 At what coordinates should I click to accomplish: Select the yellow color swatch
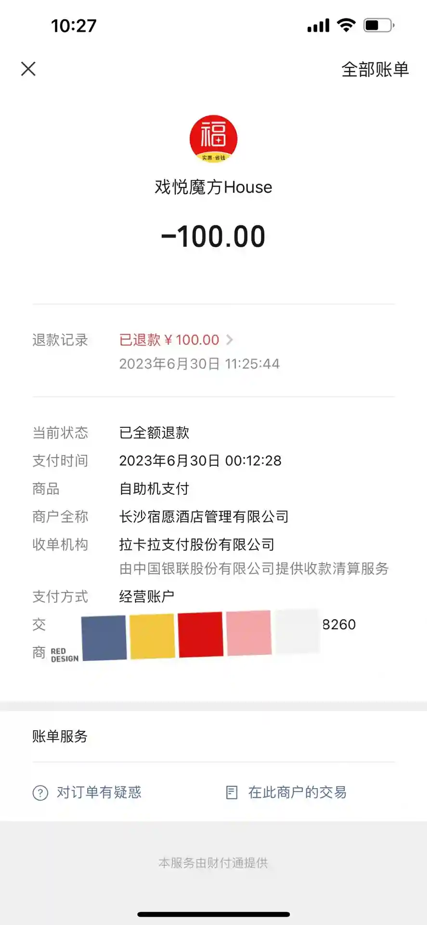[x=152, y=636]
